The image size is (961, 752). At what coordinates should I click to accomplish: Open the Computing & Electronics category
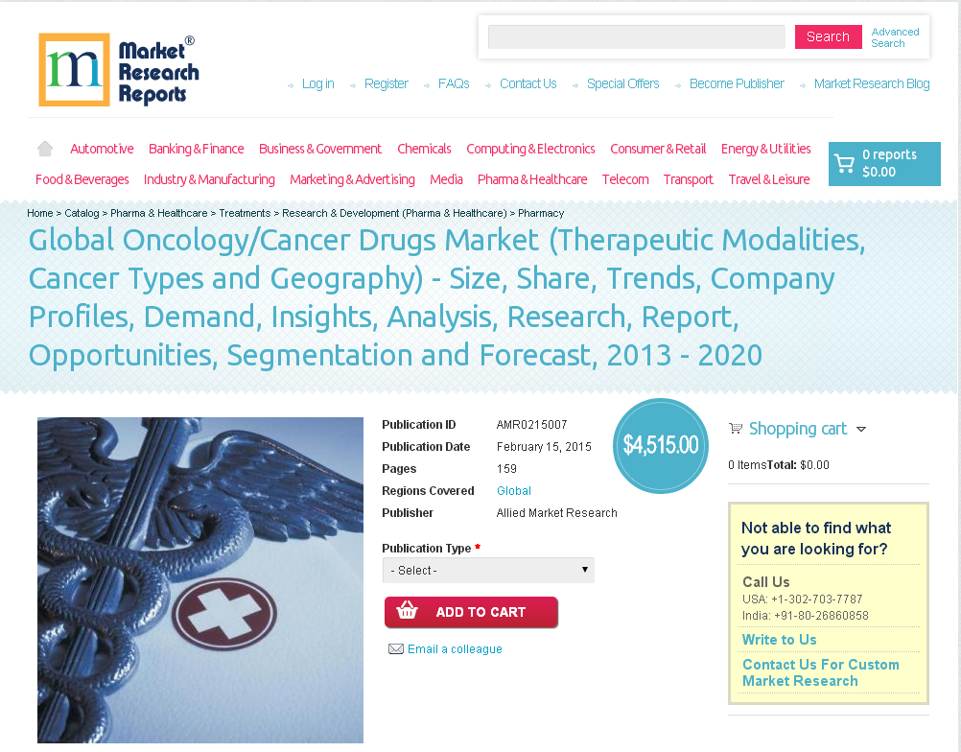530,149
